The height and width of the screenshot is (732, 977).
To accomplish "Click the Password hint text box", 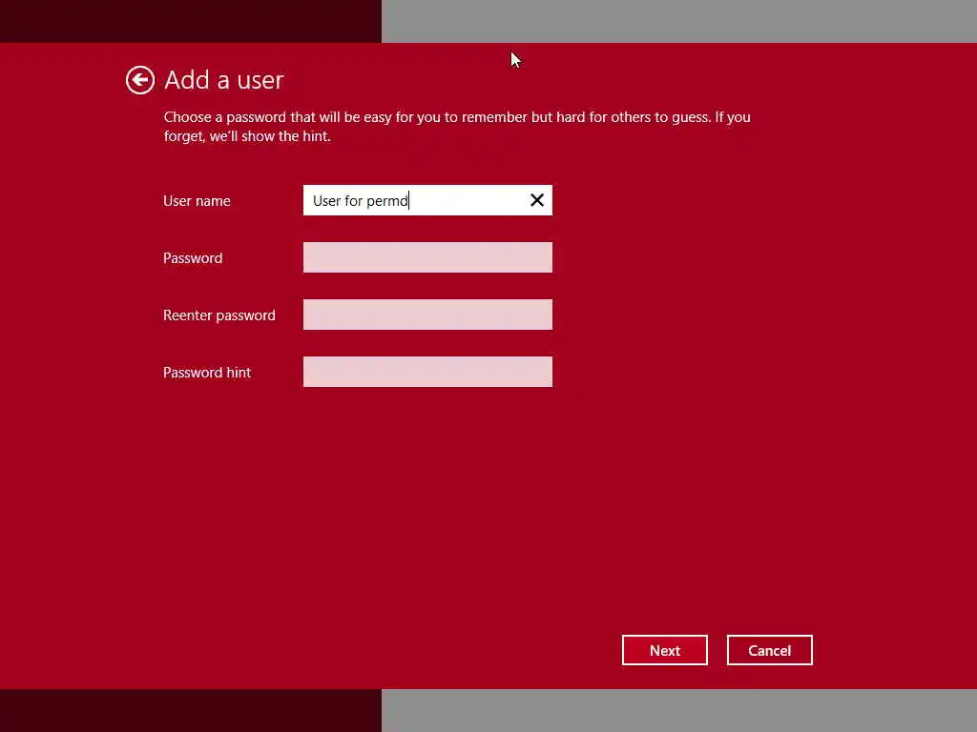I will tap(427, 372).
